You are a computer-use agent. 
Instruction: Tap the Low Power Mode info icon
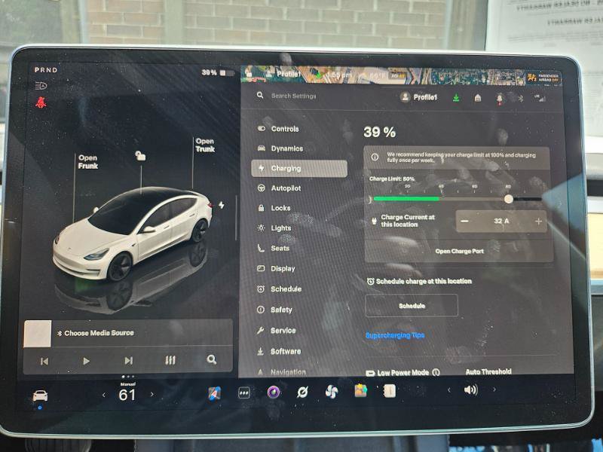coord(436,372)
